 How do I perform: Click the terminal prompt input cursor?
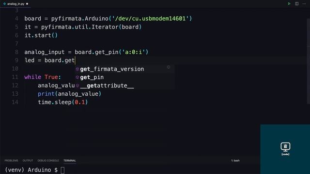click(62, 170)
